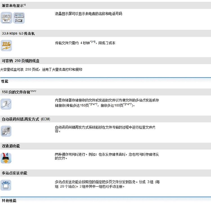Select the 多站点发送功能 heading

(15, 173)
